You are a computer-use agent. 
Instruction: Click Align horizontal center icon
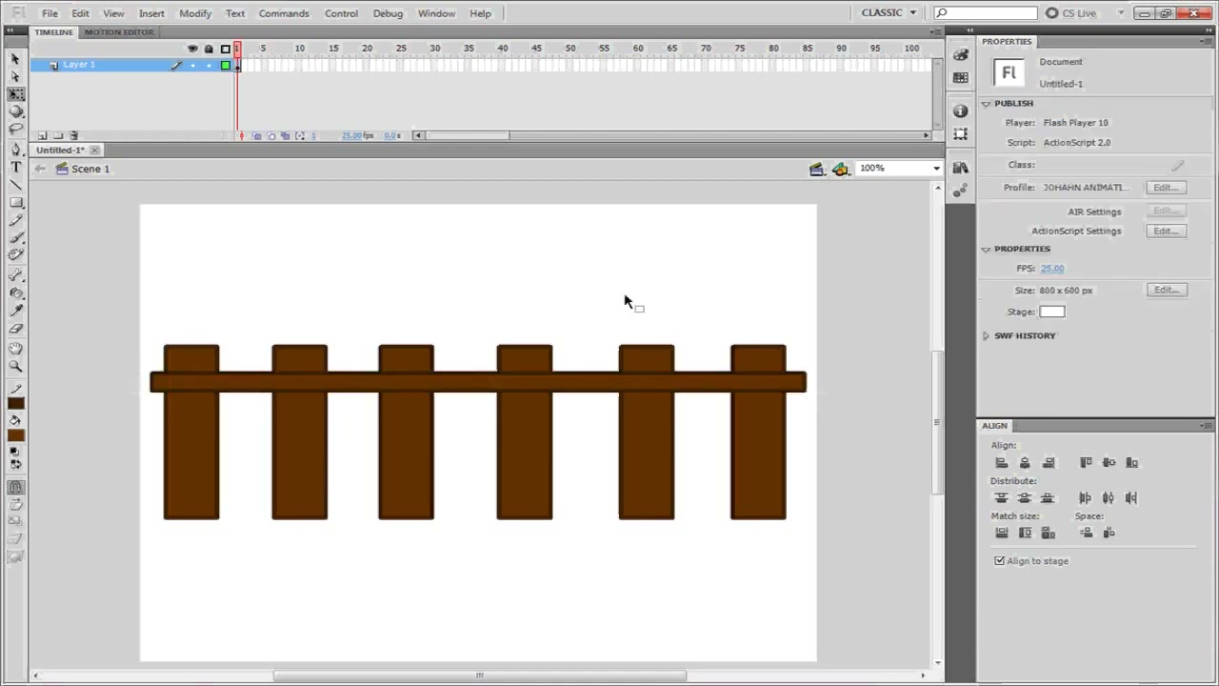[1025, 463]
